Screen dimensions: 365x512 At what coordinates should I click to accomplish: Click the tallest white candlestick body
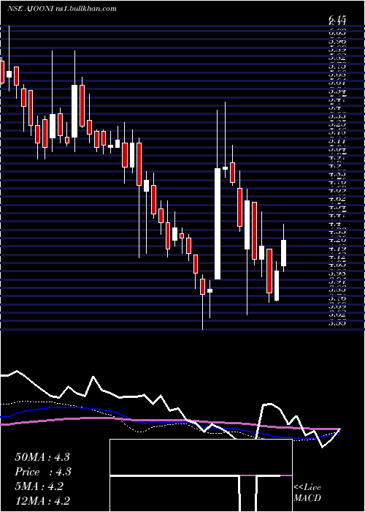point(218,224)
